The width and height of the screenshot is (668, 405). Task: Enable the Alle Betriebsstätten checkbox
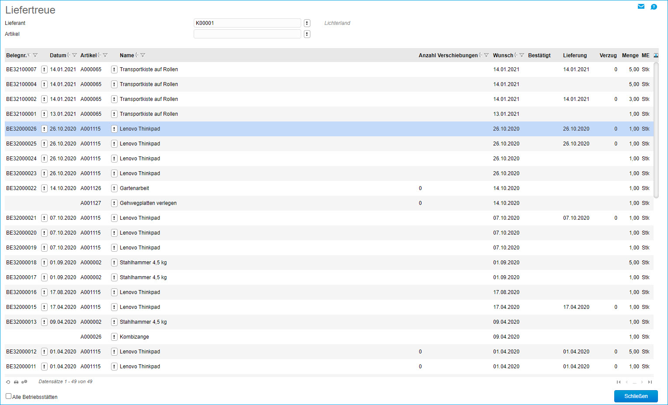[x=8, y=396]
